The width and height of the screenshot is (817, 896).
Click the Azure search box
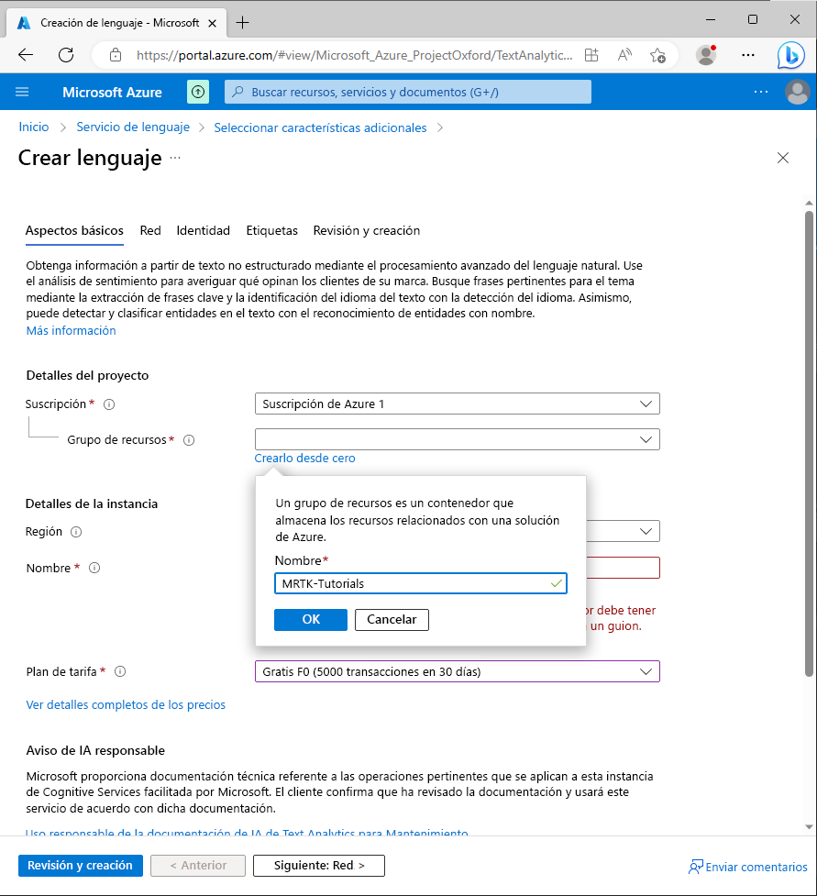(408, 92)
